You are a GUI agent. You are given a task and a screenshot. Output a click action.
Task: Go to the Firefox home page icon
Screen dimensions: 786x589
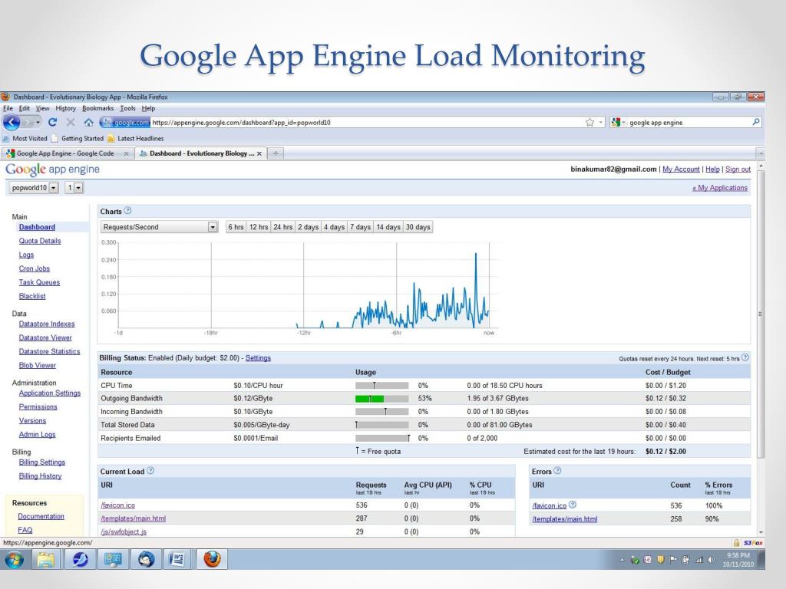point(88,122)
